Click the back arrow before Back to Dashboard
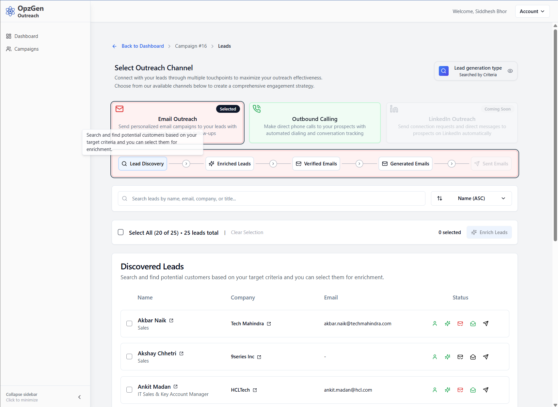Image resolution: width=558 pixels, height=407 pixels. [114, 46]
